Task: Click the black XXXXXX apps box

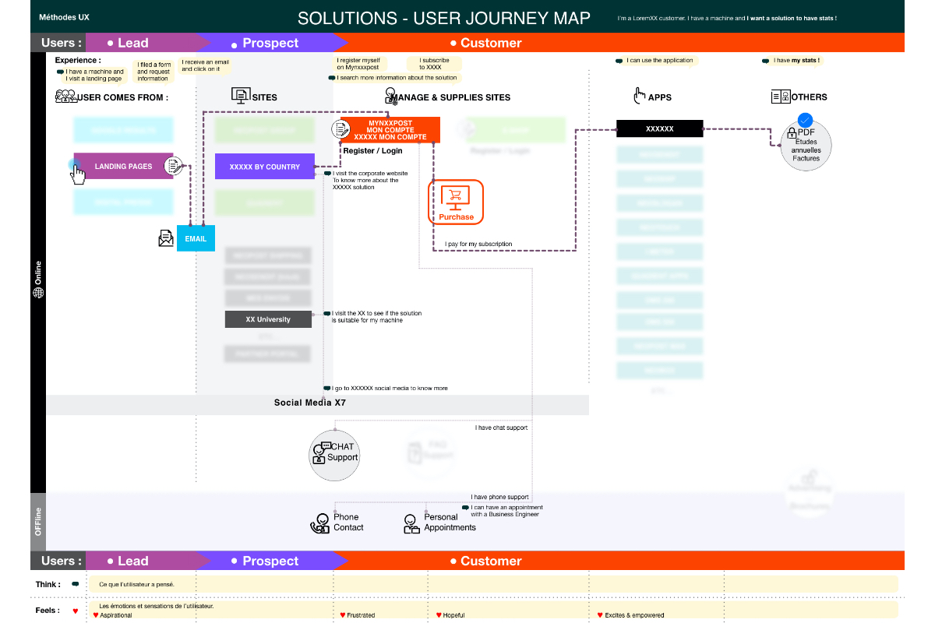Action: pos(659,128)
